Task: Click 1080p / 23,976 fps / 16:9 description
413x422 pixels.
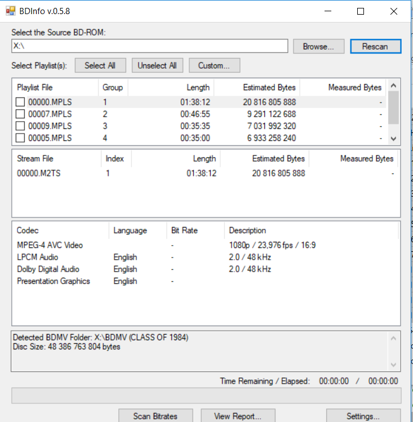Action: [272, 245]
